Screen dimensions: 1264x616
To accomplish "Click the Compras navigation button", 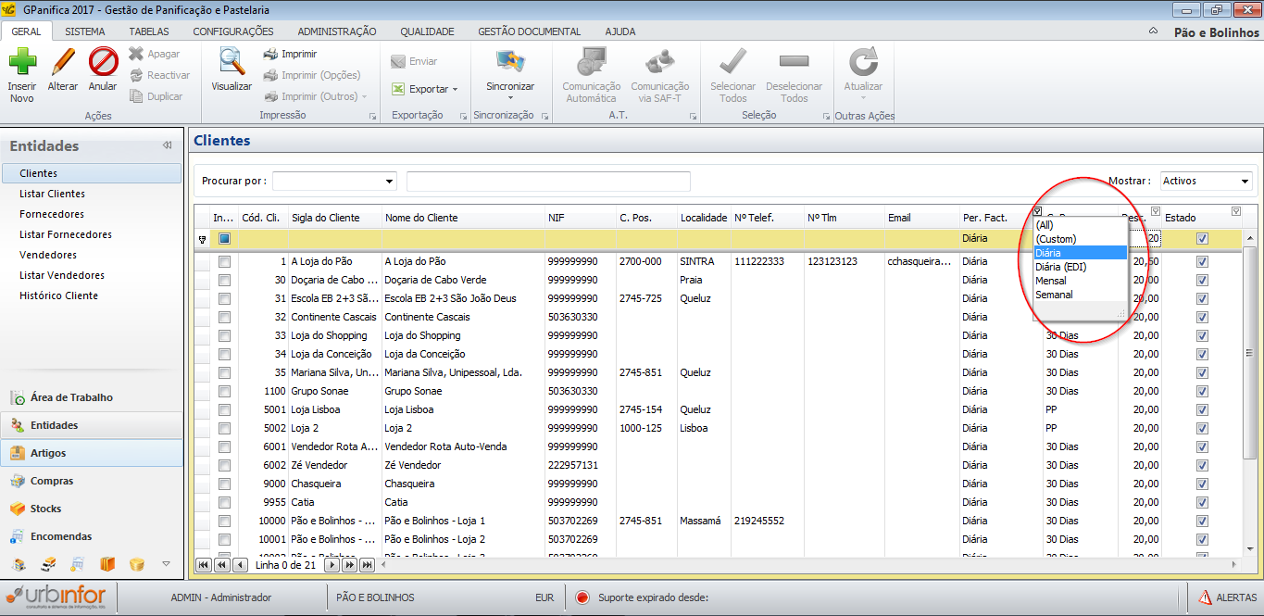I will [x=52, y=481].
